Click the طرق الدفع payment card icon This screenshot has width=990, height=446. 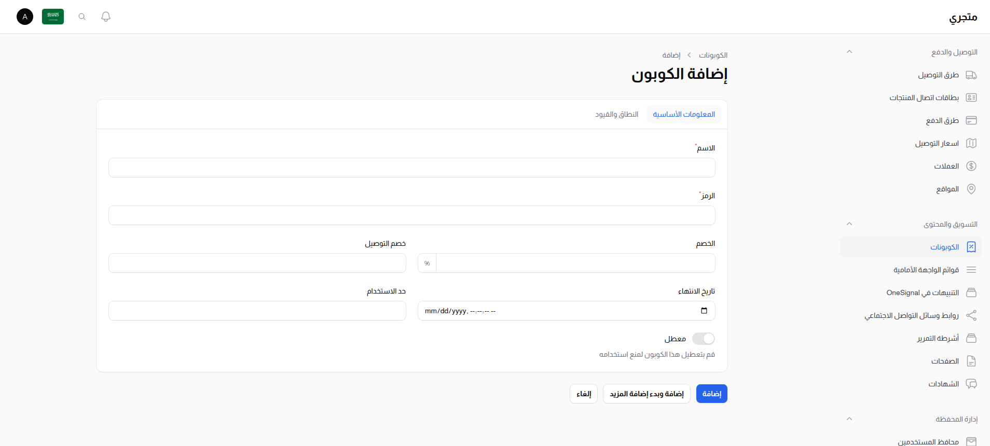pos(971,120)
